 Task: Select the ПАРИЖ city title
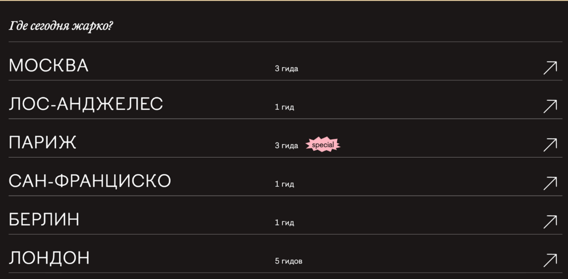click(43, 143)
